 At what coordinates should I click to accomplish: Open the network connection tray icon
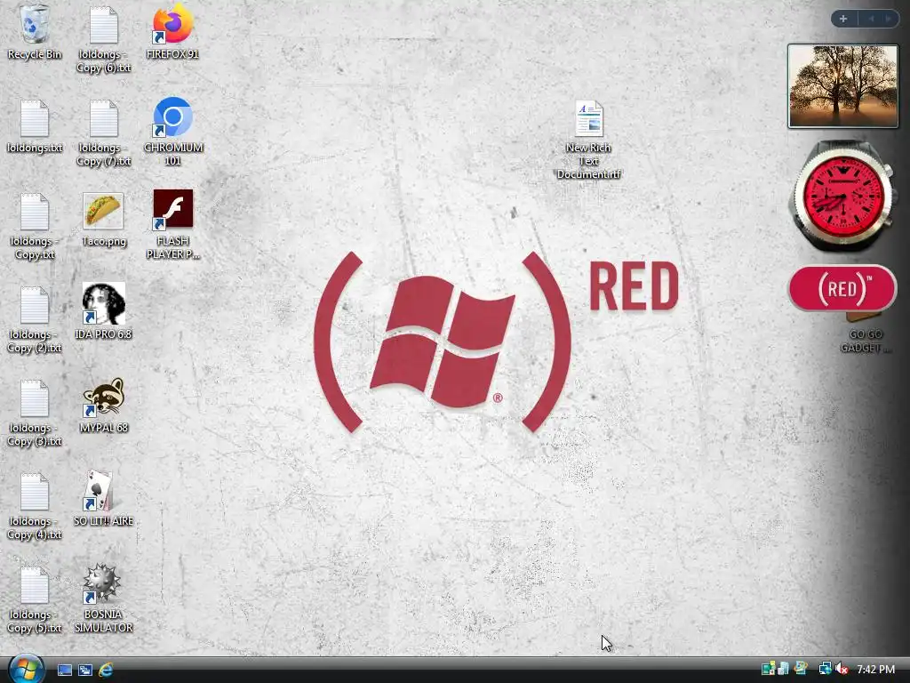[825, 669]
